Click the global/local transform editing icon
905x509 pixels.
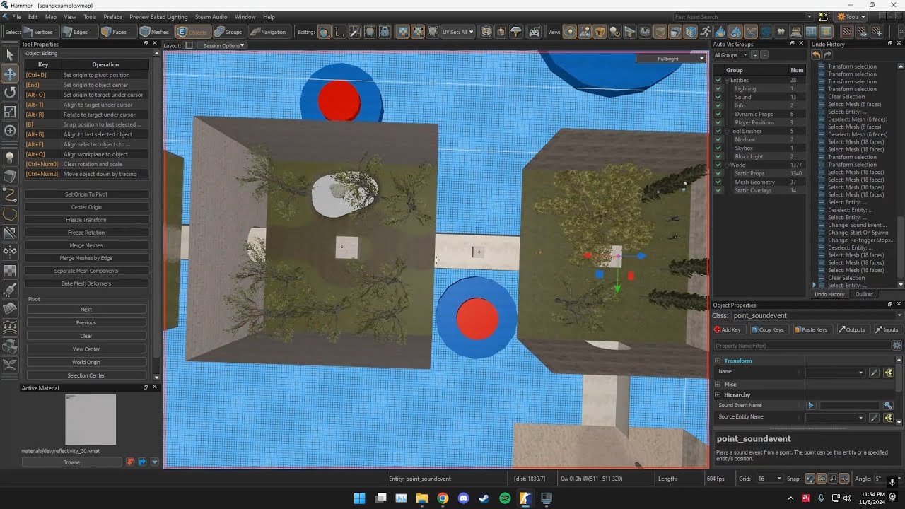(x=324, y=32)
